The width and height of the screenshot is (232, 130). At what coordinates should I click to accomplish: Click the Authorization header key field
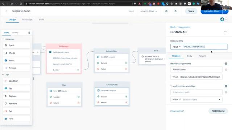[196, 69]
